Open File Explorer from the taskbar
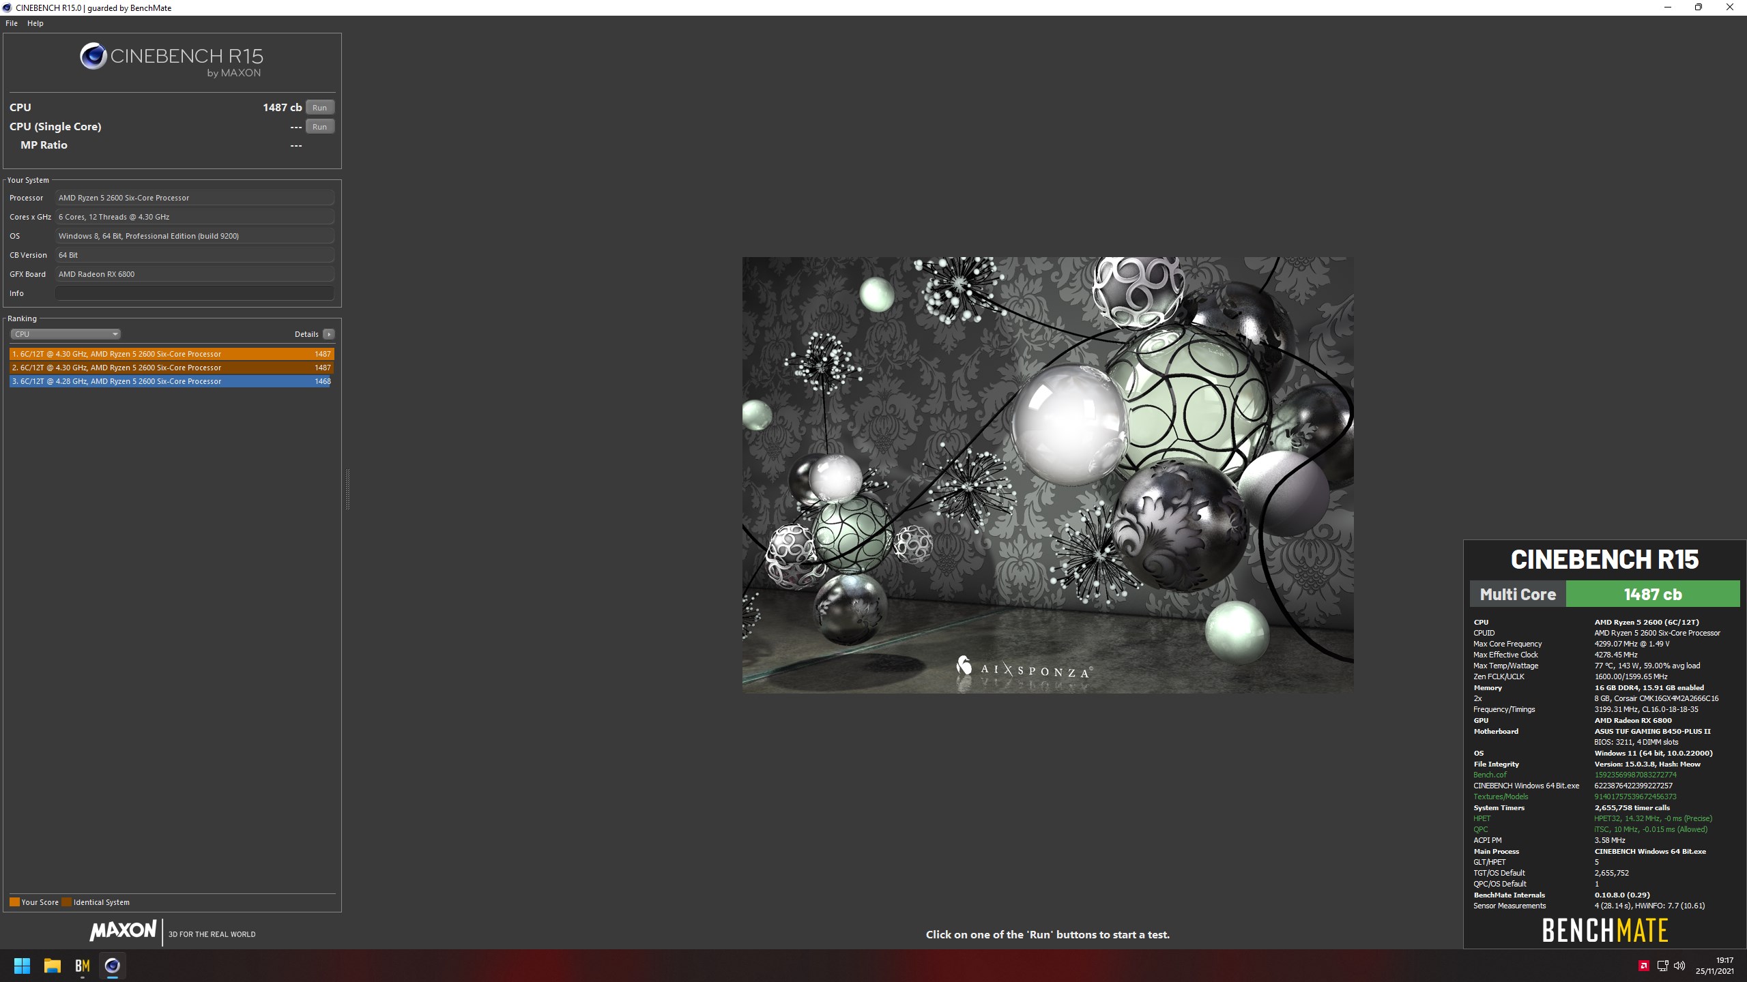The image size is (1747, 982). (x=53, y=966)
